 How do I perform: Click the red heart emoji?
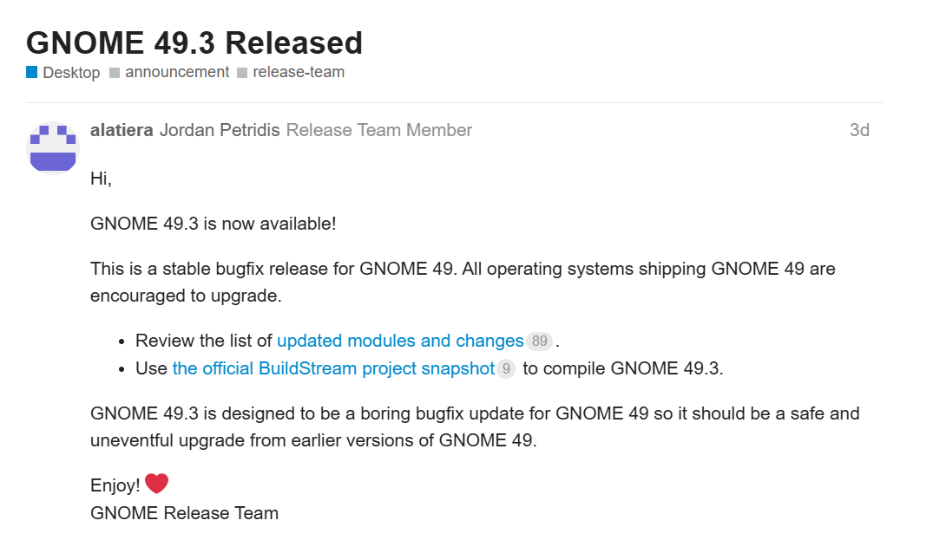(x=156, y=484)
